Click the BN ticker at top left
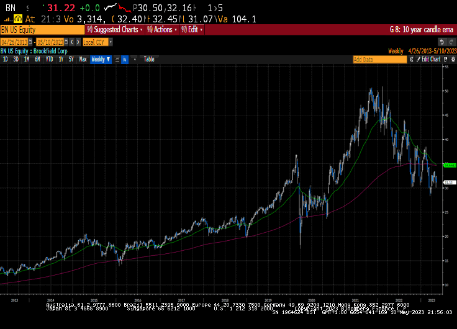This screenshot has height=329, width=457. pos(11,8)
